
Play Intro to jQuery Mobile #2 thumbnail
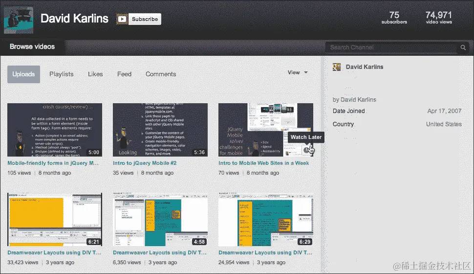pyautogui.click(x=160, y=130)
